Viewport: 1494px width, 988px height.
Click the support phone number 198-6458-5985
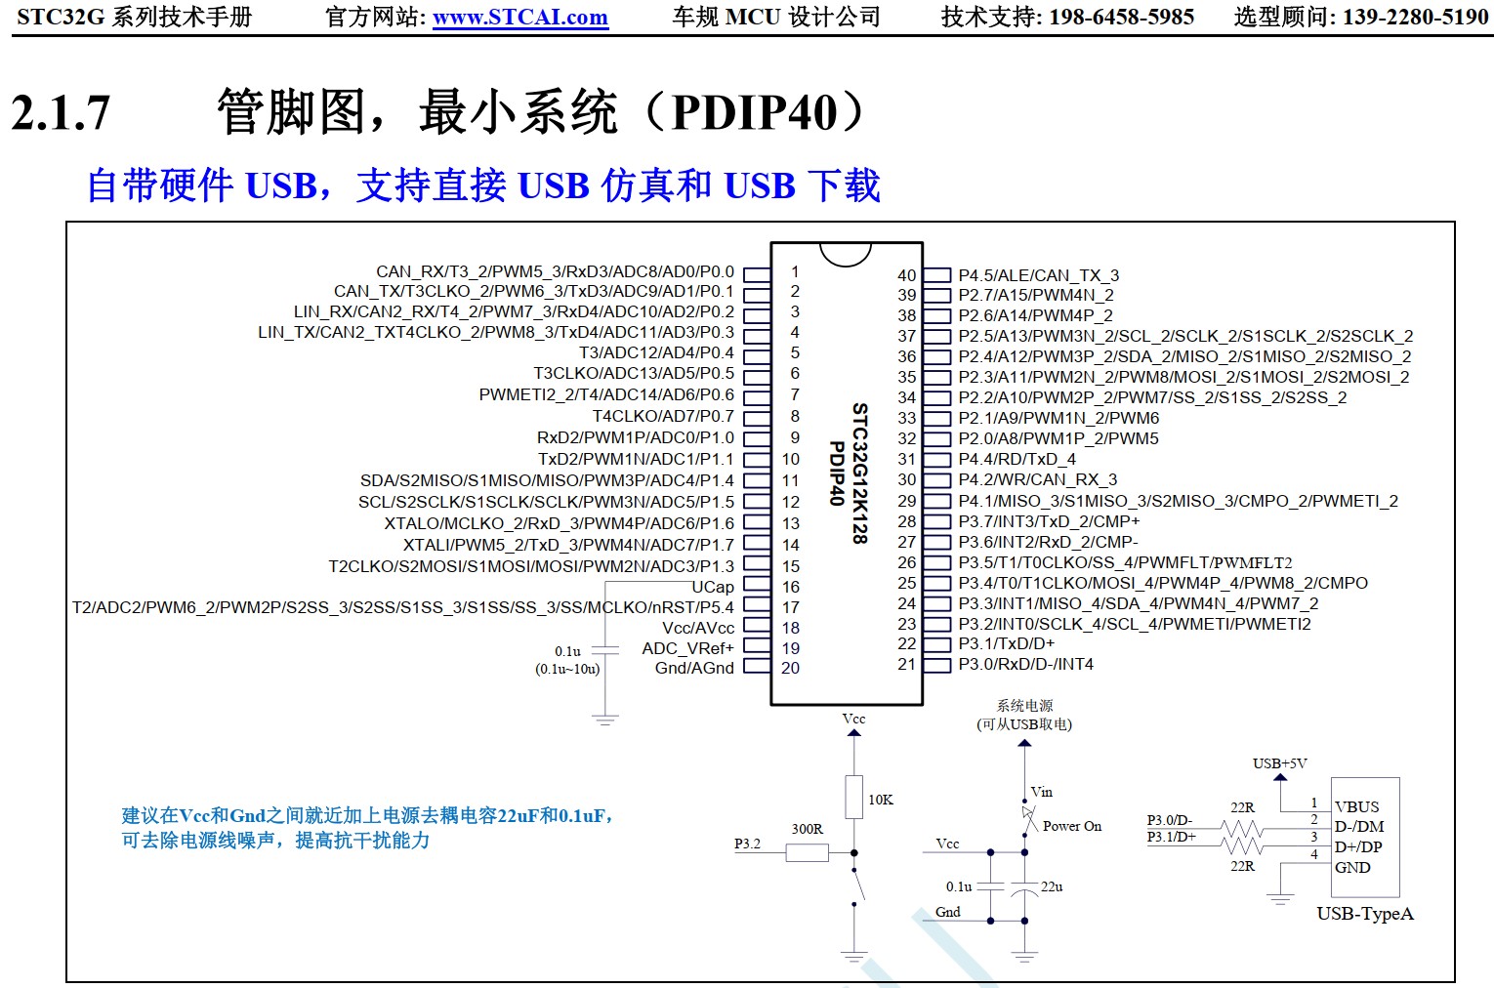[1121, 18]
